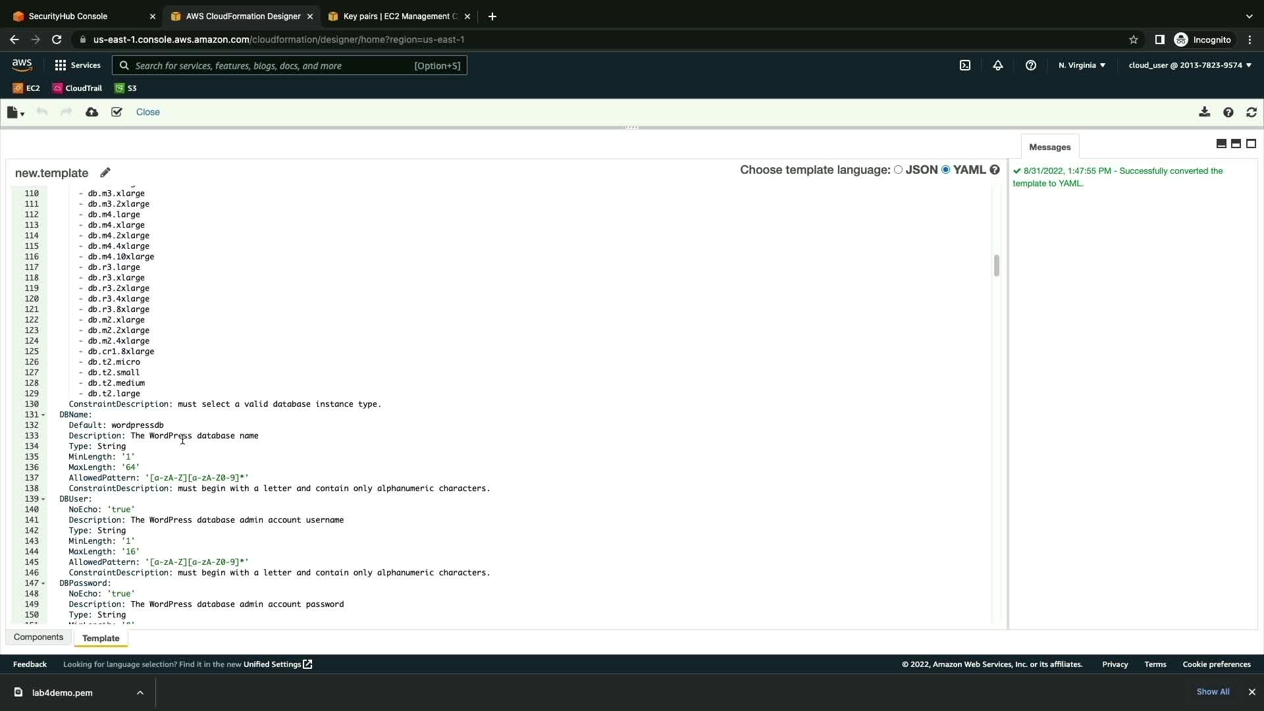Switch to the Components tab
The image size is (1264, 711).
(38, 637)
